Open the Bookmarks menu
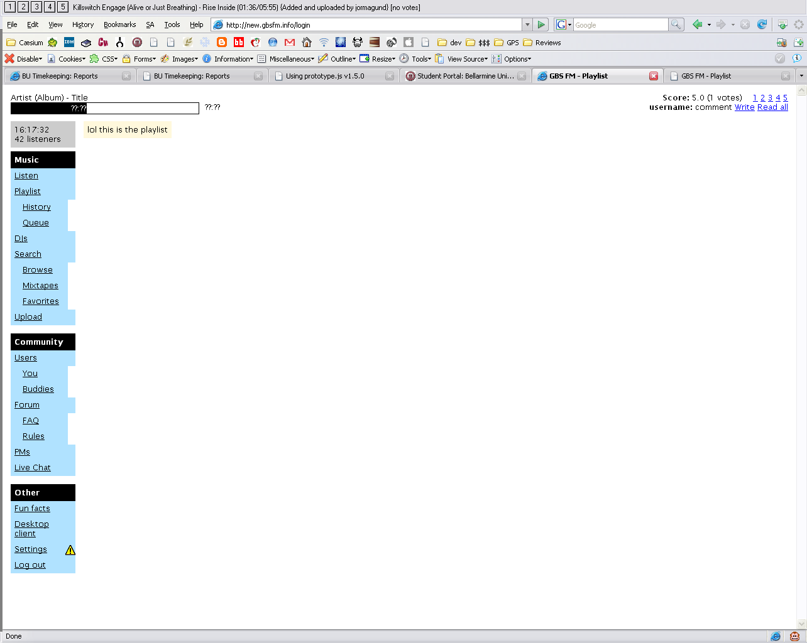807x643 pixels. pyautogui.click(x=119, y=24)
